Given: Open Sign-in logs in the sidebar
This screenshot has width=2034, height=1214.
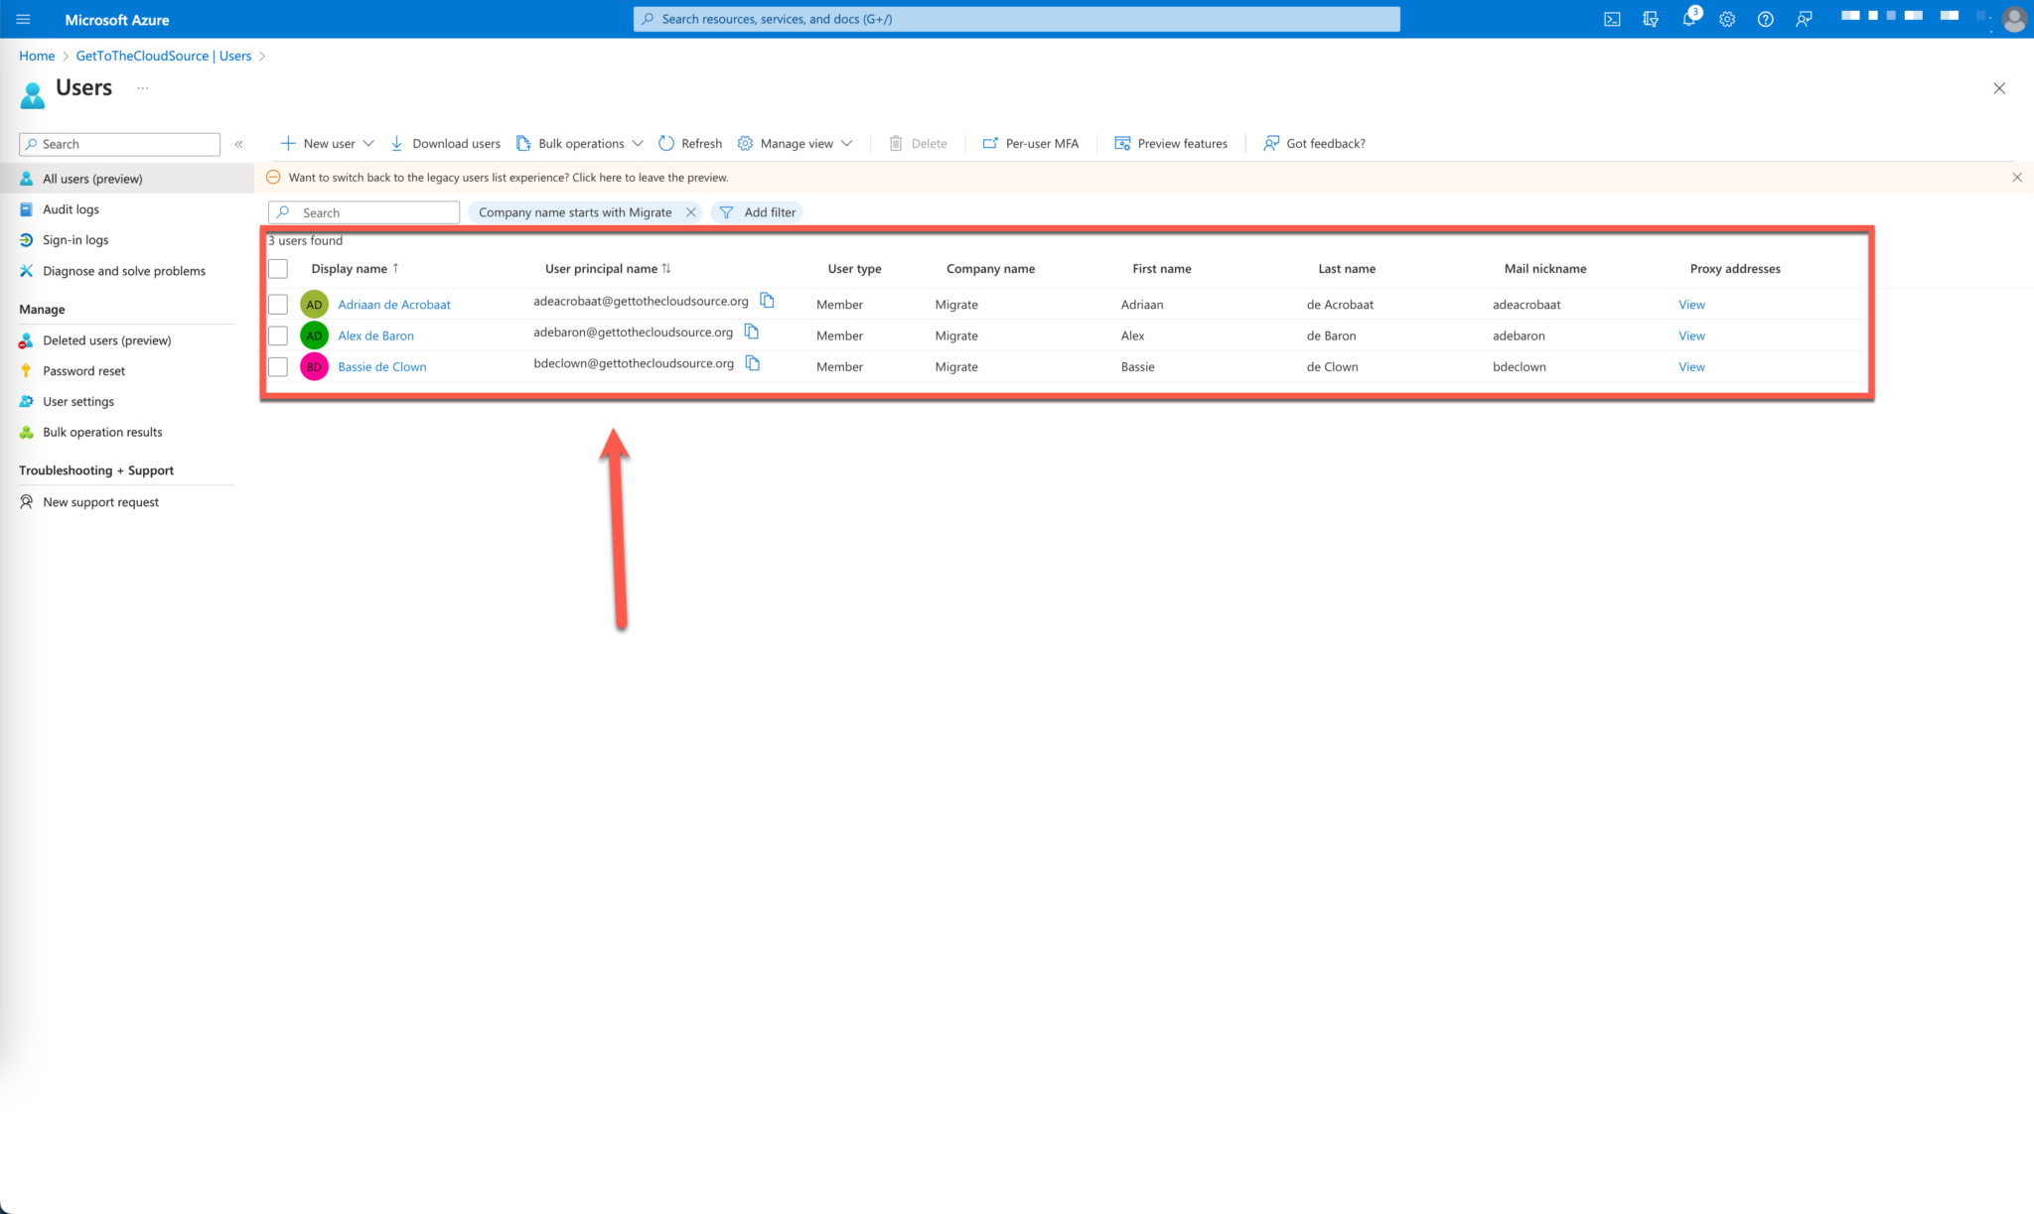Looking at the screenshot, I should 75,239.
